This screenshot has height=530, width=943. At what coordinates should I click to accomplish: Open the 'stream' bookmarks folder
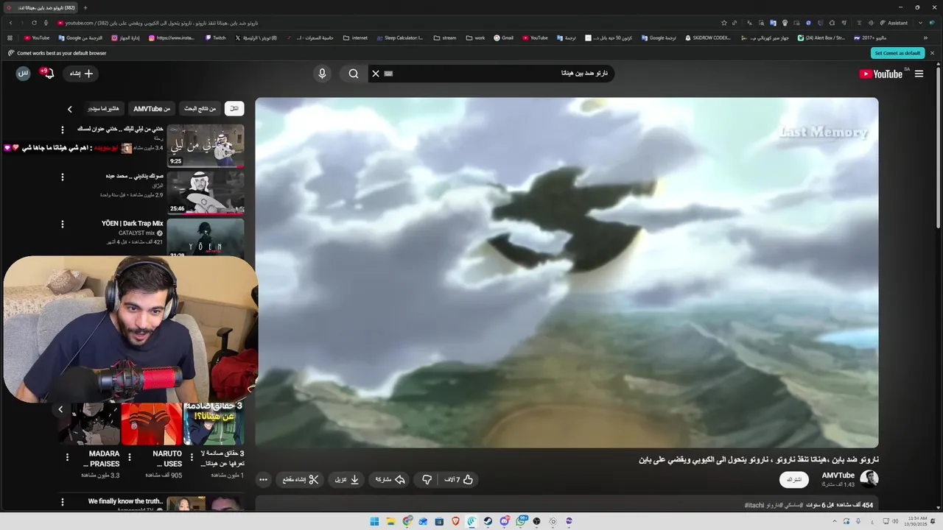click(445, 38)
